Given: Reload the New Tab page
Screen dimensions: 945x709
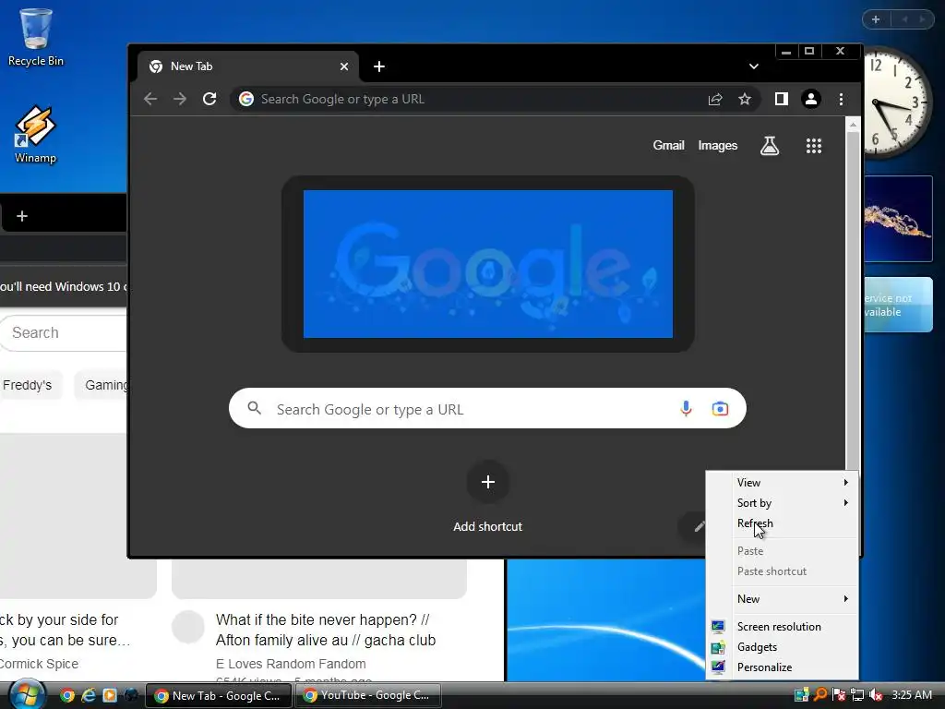Looking at the screenshot, I should click(x=209, y=99).
